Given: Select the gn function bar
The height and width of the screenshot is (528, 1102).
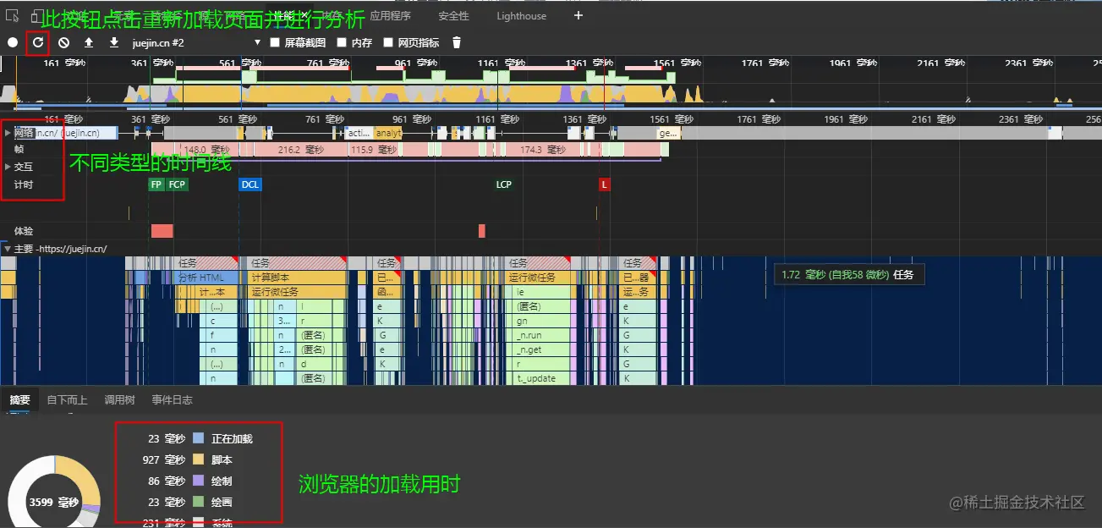Looking at the screenshot, I should 540,321.
